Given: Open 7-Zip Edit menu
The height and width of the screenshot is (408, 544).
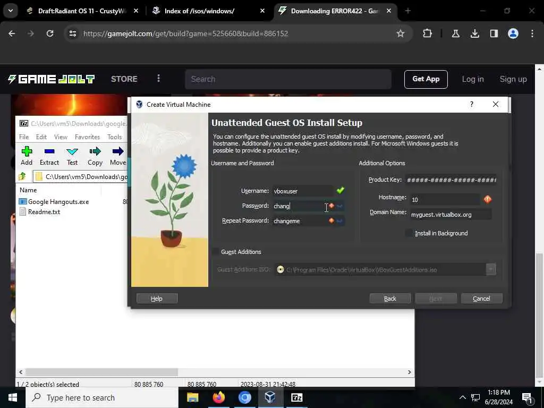Looking at the screenshot, I should [x=41, y=137].
